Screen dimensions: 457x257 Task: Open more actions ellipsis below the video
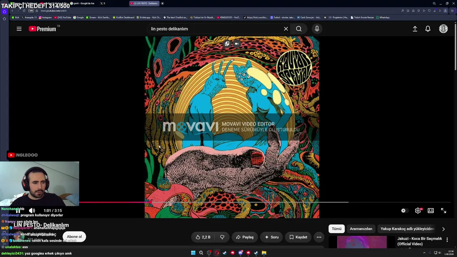(x=319, y=237)
